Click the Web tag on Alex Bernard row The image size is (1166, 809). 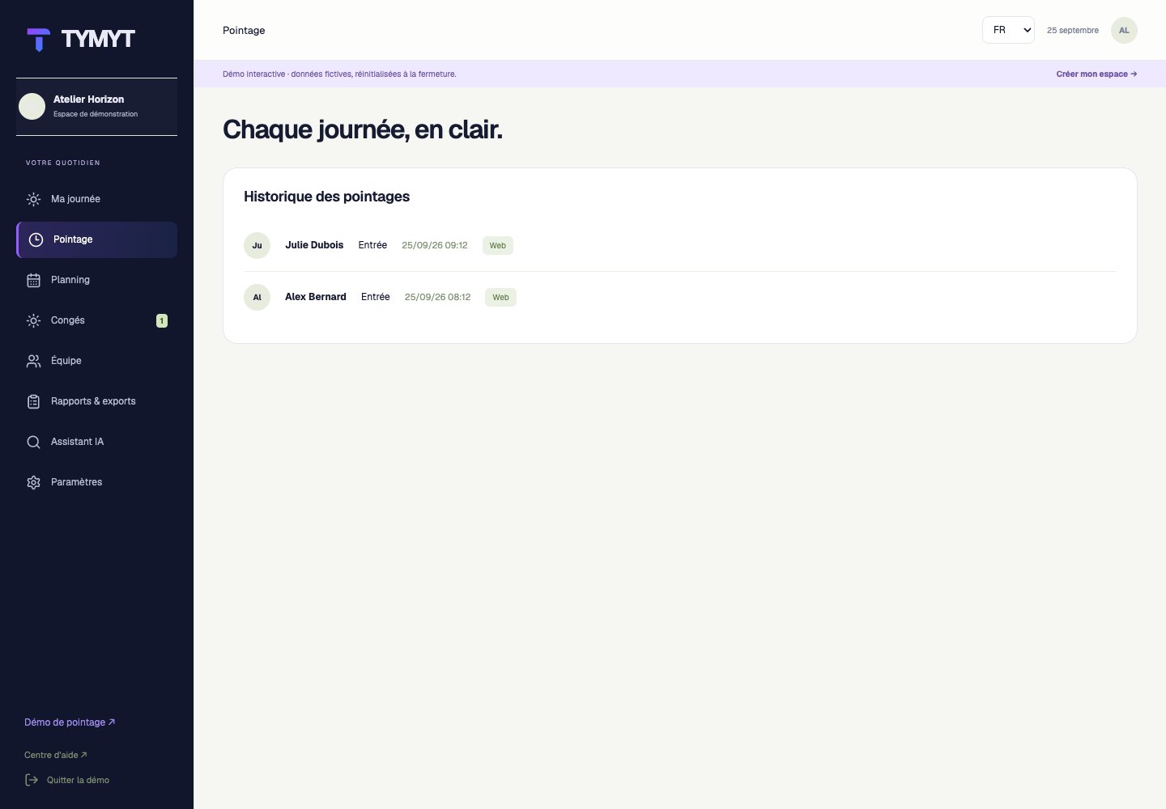point(501,297)
